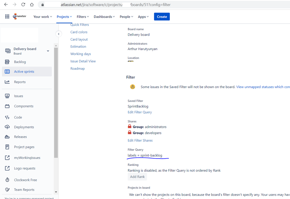Click the Issues icon in sidebar

pos(7,96)
